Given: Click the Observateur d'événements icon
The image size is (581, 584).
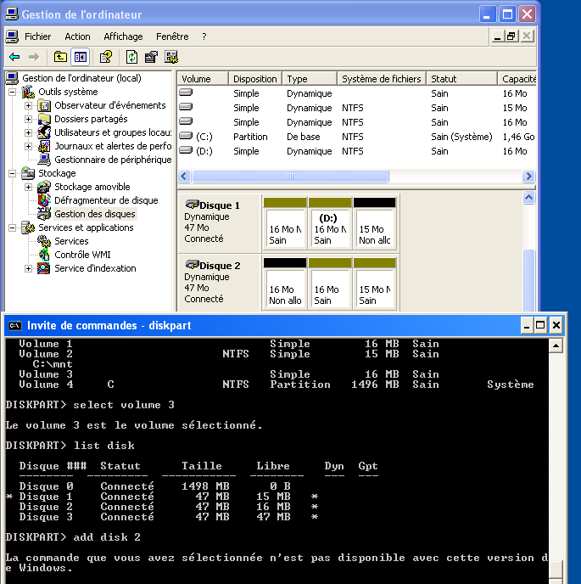Looking at the screenshot, I should 44,106.
